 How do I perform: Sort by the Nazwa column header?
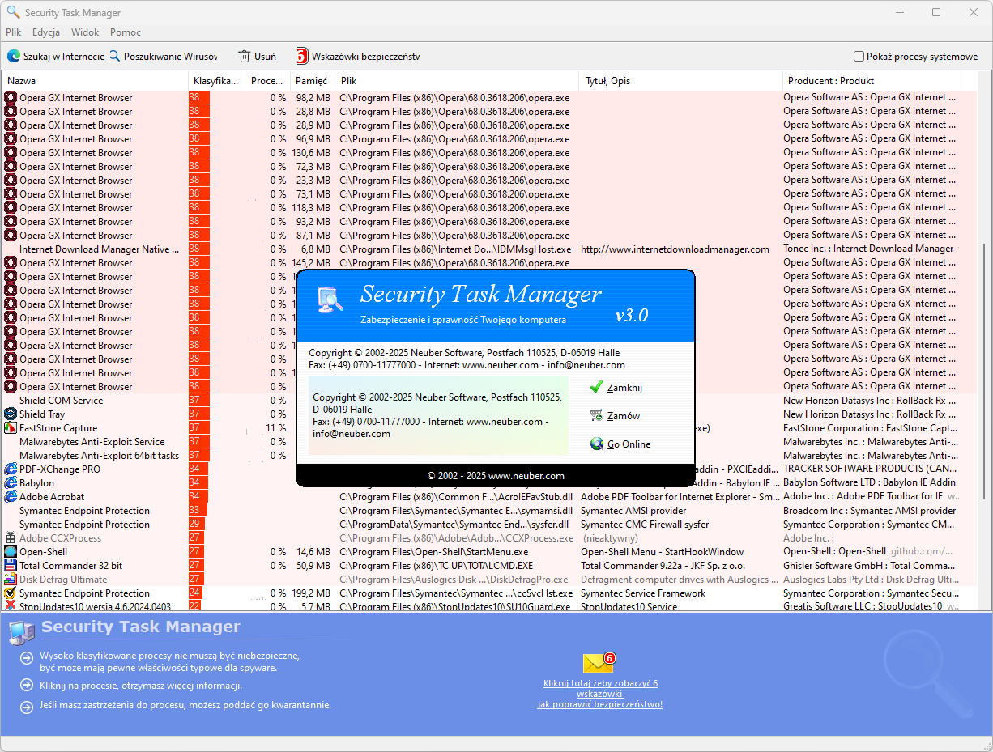96,81
